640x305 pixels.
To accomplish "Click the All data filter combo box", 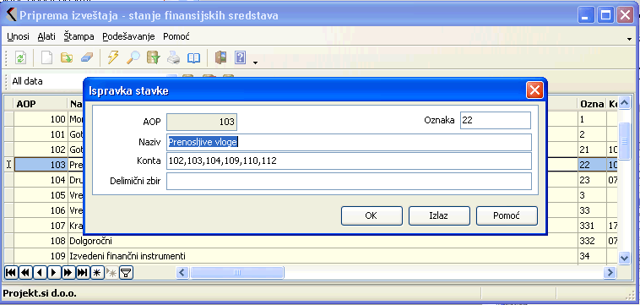I will [47, 81].
